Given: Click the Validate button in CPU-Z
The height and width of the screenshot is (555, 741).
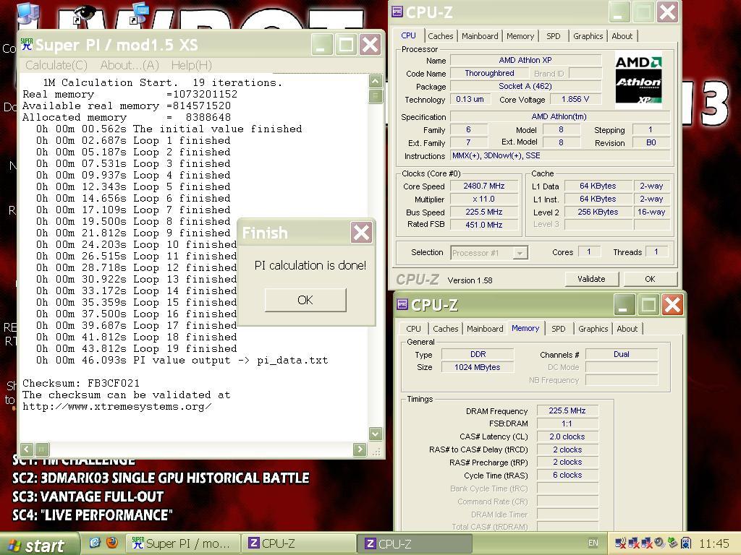Looking at the screenshot, I should click(591, 279).
